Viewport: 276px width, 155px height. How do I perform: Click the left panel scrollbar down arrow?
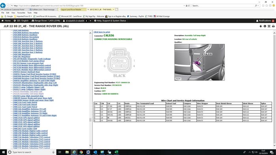point(90,146)
